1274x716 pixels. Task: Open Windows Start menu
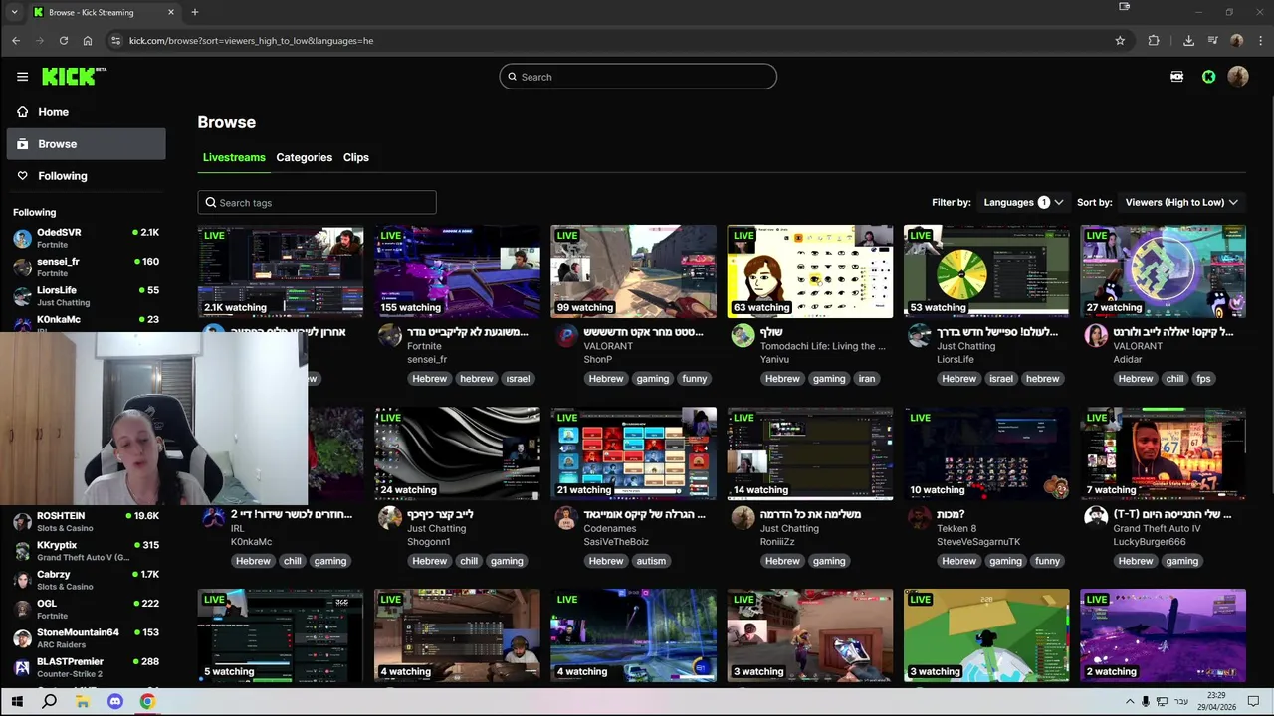click(17, 702)
